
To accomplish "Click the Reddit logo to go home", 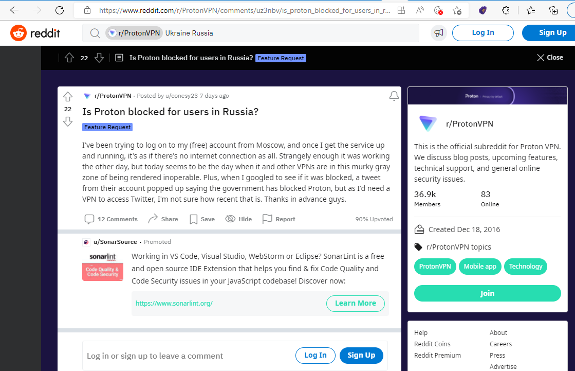I will pyautogui.click(x=35, y=33).
